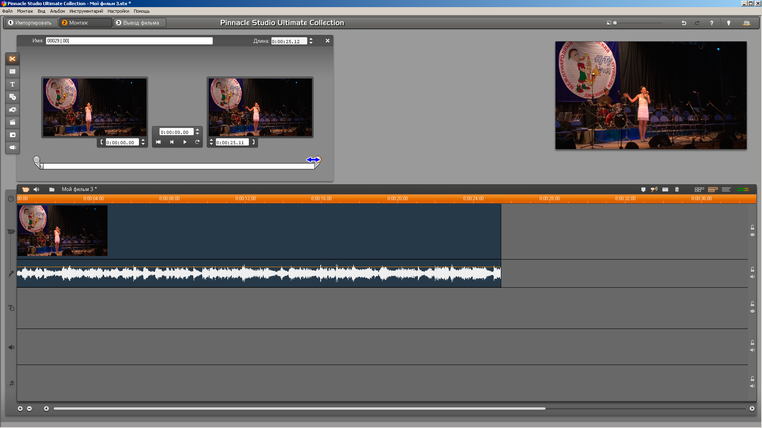This screenshot has width=762, height=428.
Task: Toggle loop playback in trim player
Action: tap(197, 142)
